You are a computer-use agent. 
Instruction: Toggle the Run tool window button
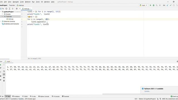[8, 96]
